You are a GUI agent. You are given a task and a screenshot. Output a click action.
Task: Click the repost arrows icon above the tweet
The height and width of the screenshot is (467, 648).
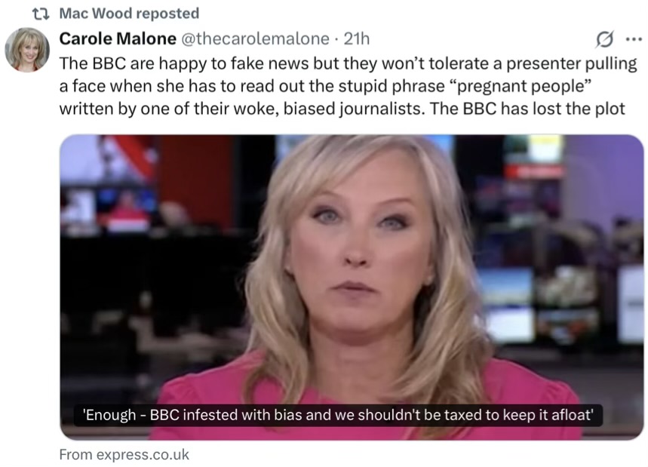[41, 14]
